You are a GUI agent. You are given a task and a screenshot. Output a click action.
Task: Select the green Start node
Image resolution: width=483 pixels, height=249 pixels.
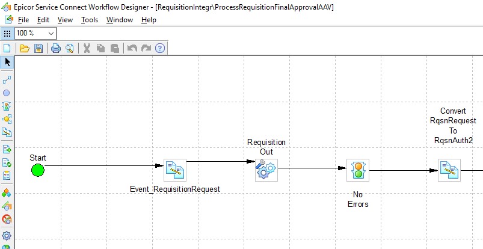click(x=37, y=170)
